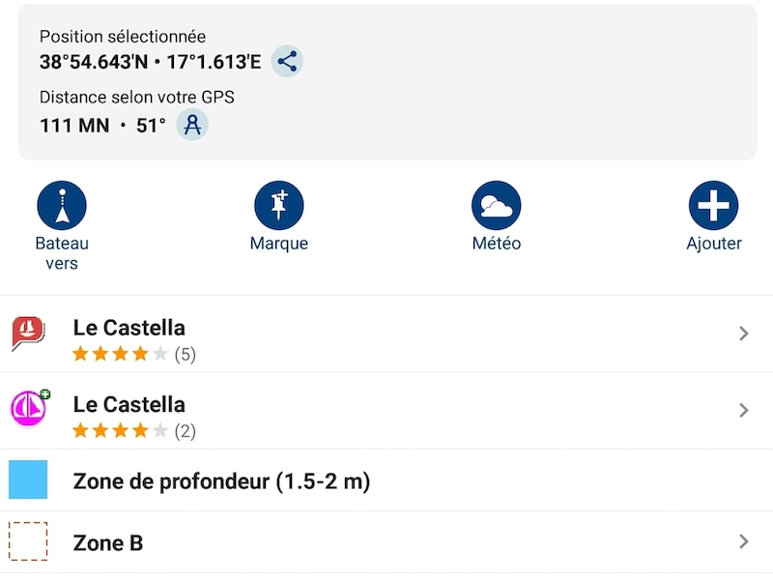This screenshot has width=773, height=580.
Task: Expand the Zone B chevron
Action: coord(744,541)
